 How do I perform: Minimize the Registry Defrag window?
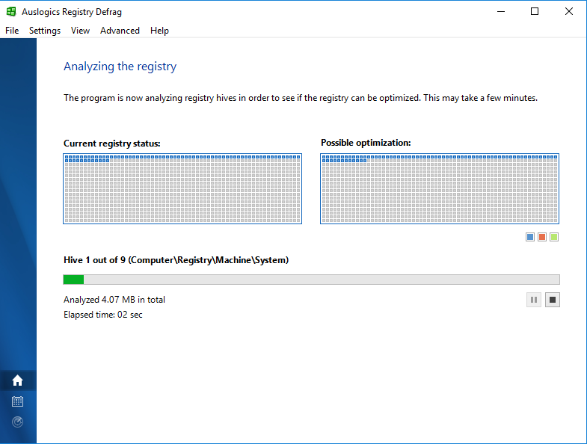[x=500, y=11]
